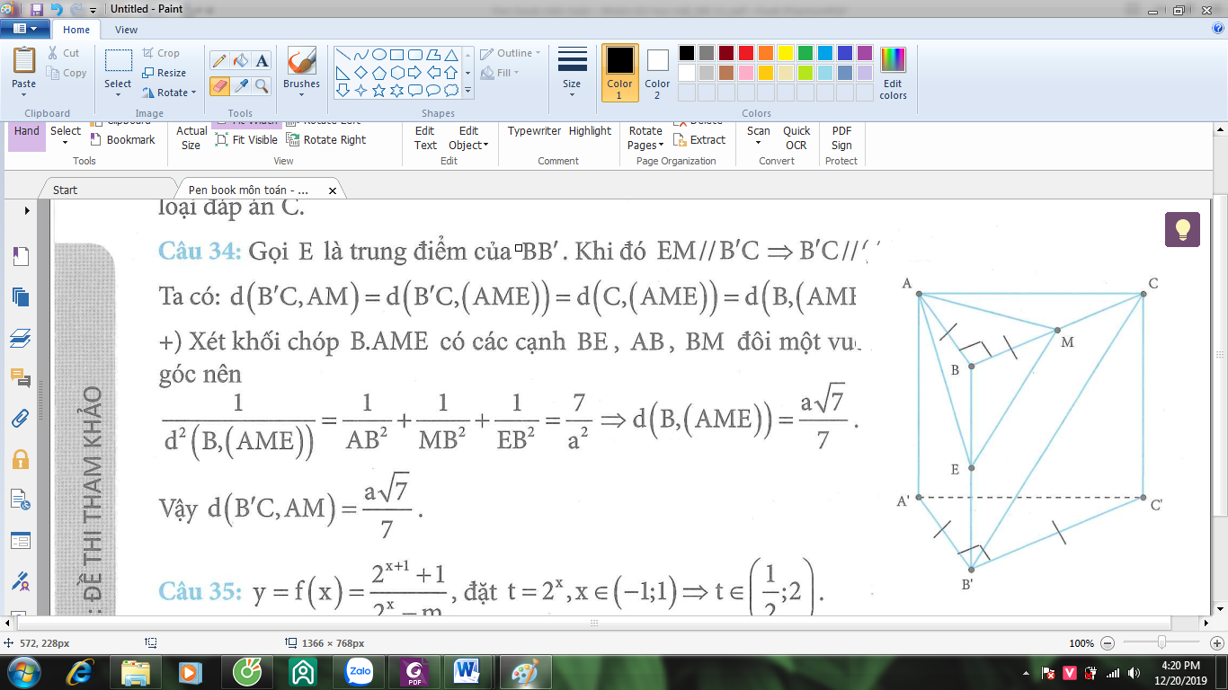Select the Color picker eyedropper
The width and height of the screenshot is (1228, 690).
point(240,85)
